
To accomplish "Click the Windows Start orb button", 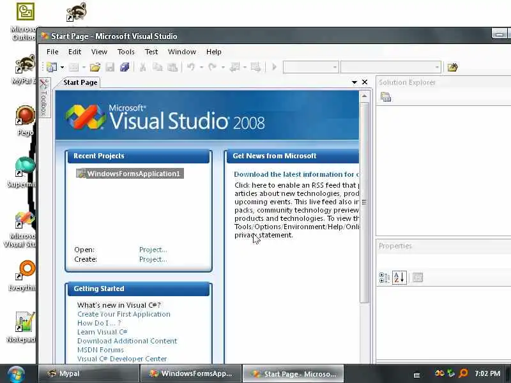I will click(x=17, y=374).
